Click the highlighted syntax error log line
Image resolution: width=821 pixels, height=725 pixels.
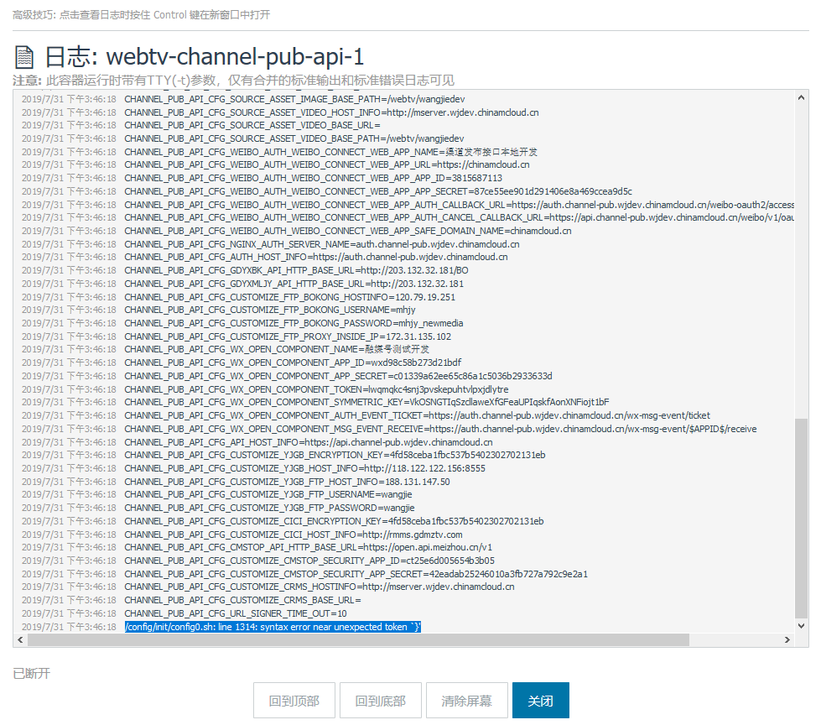point(273,627)
